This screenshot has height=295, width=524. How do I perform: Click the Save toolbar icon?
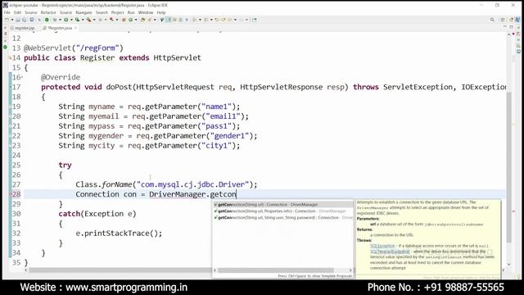[18, 20]
